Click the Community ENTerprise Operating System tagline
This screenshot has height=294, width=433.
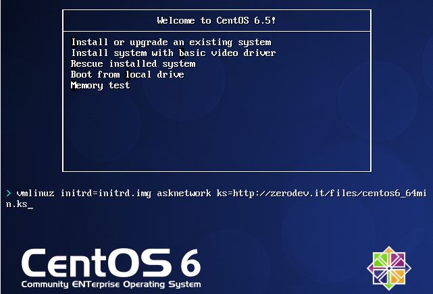click(111, 285)
